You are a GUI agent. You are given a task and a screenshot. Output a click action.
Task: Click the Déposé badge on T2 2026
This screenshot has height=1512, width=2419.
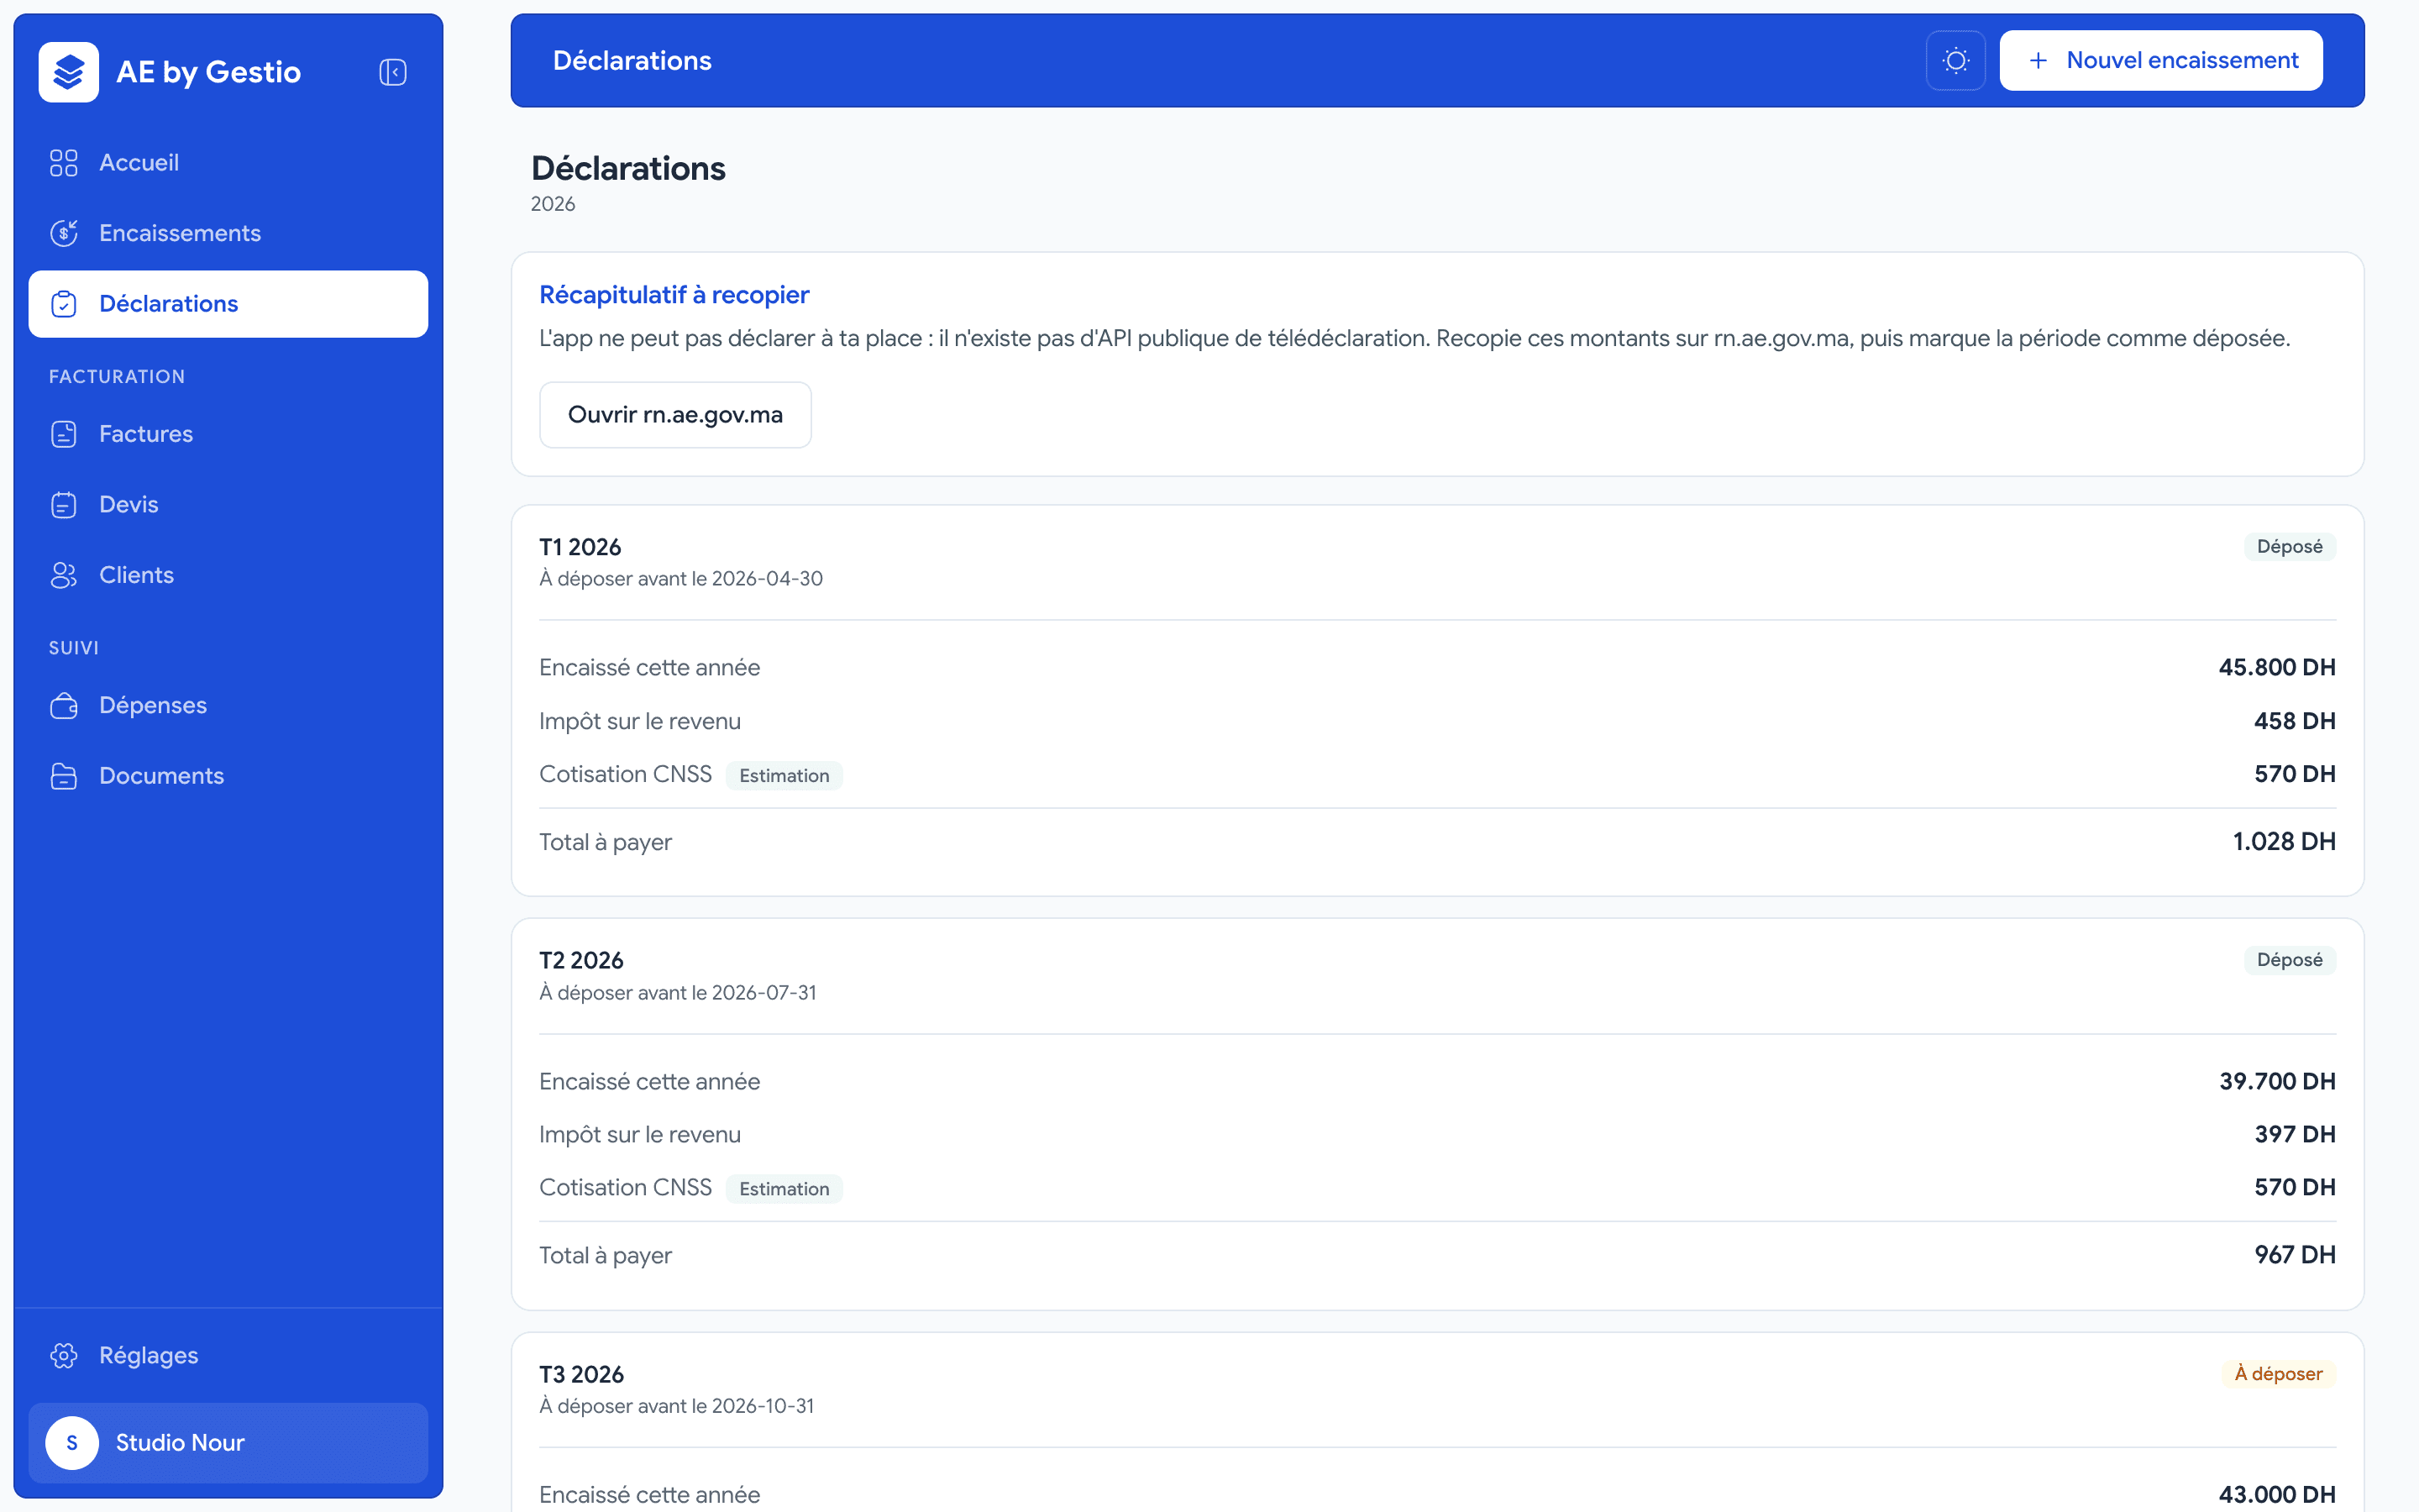click(x=2289, y=960)
